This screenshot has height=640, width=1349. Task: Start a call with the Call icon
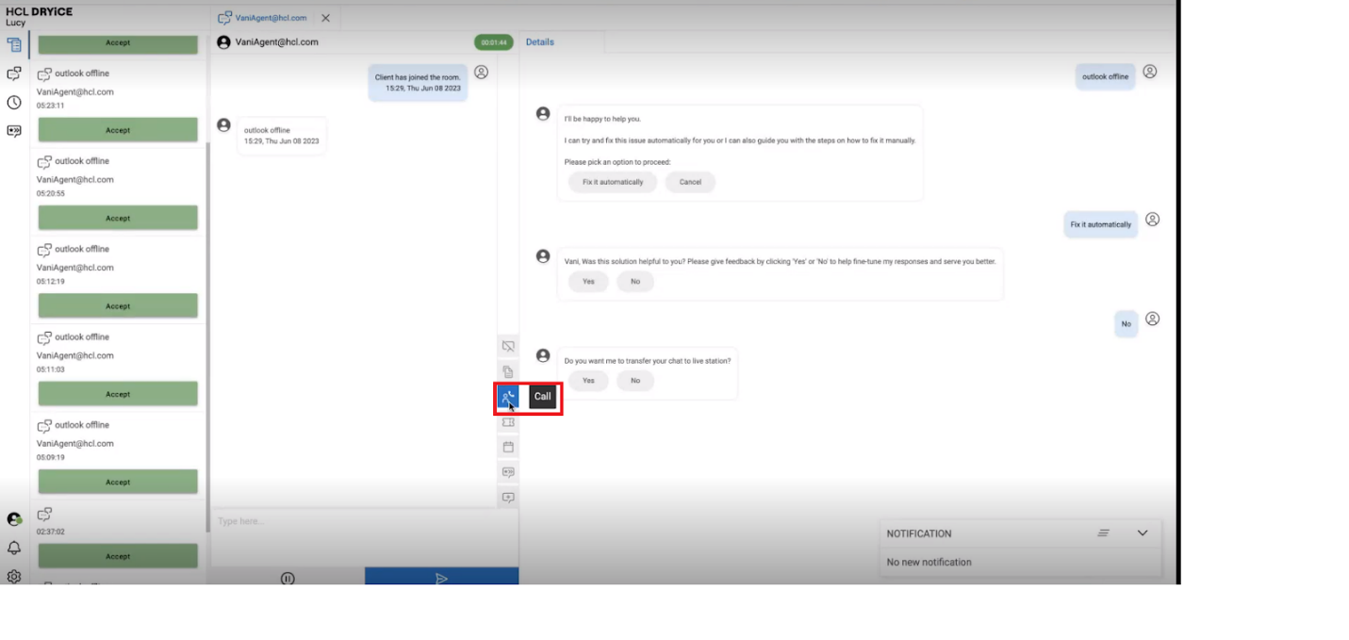[x=508, y=398]
